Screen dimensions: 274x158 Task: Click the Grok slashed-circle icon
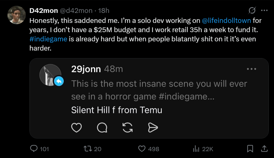pyautogui.click(x=252, y=11)
